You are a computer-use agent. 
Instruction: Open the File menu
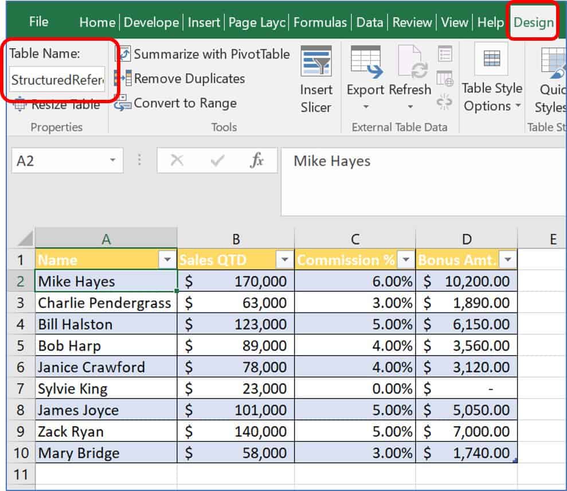pyautogui.click(x=38, y=22)
